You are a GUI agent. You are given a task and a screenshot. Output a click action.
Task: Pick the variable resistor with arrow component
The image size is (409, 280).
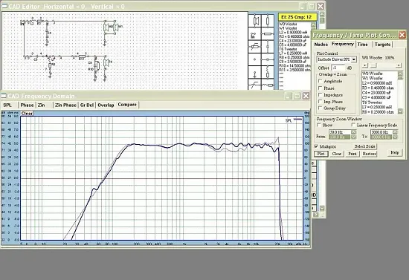pyautogui.click(x=254, y=47)
